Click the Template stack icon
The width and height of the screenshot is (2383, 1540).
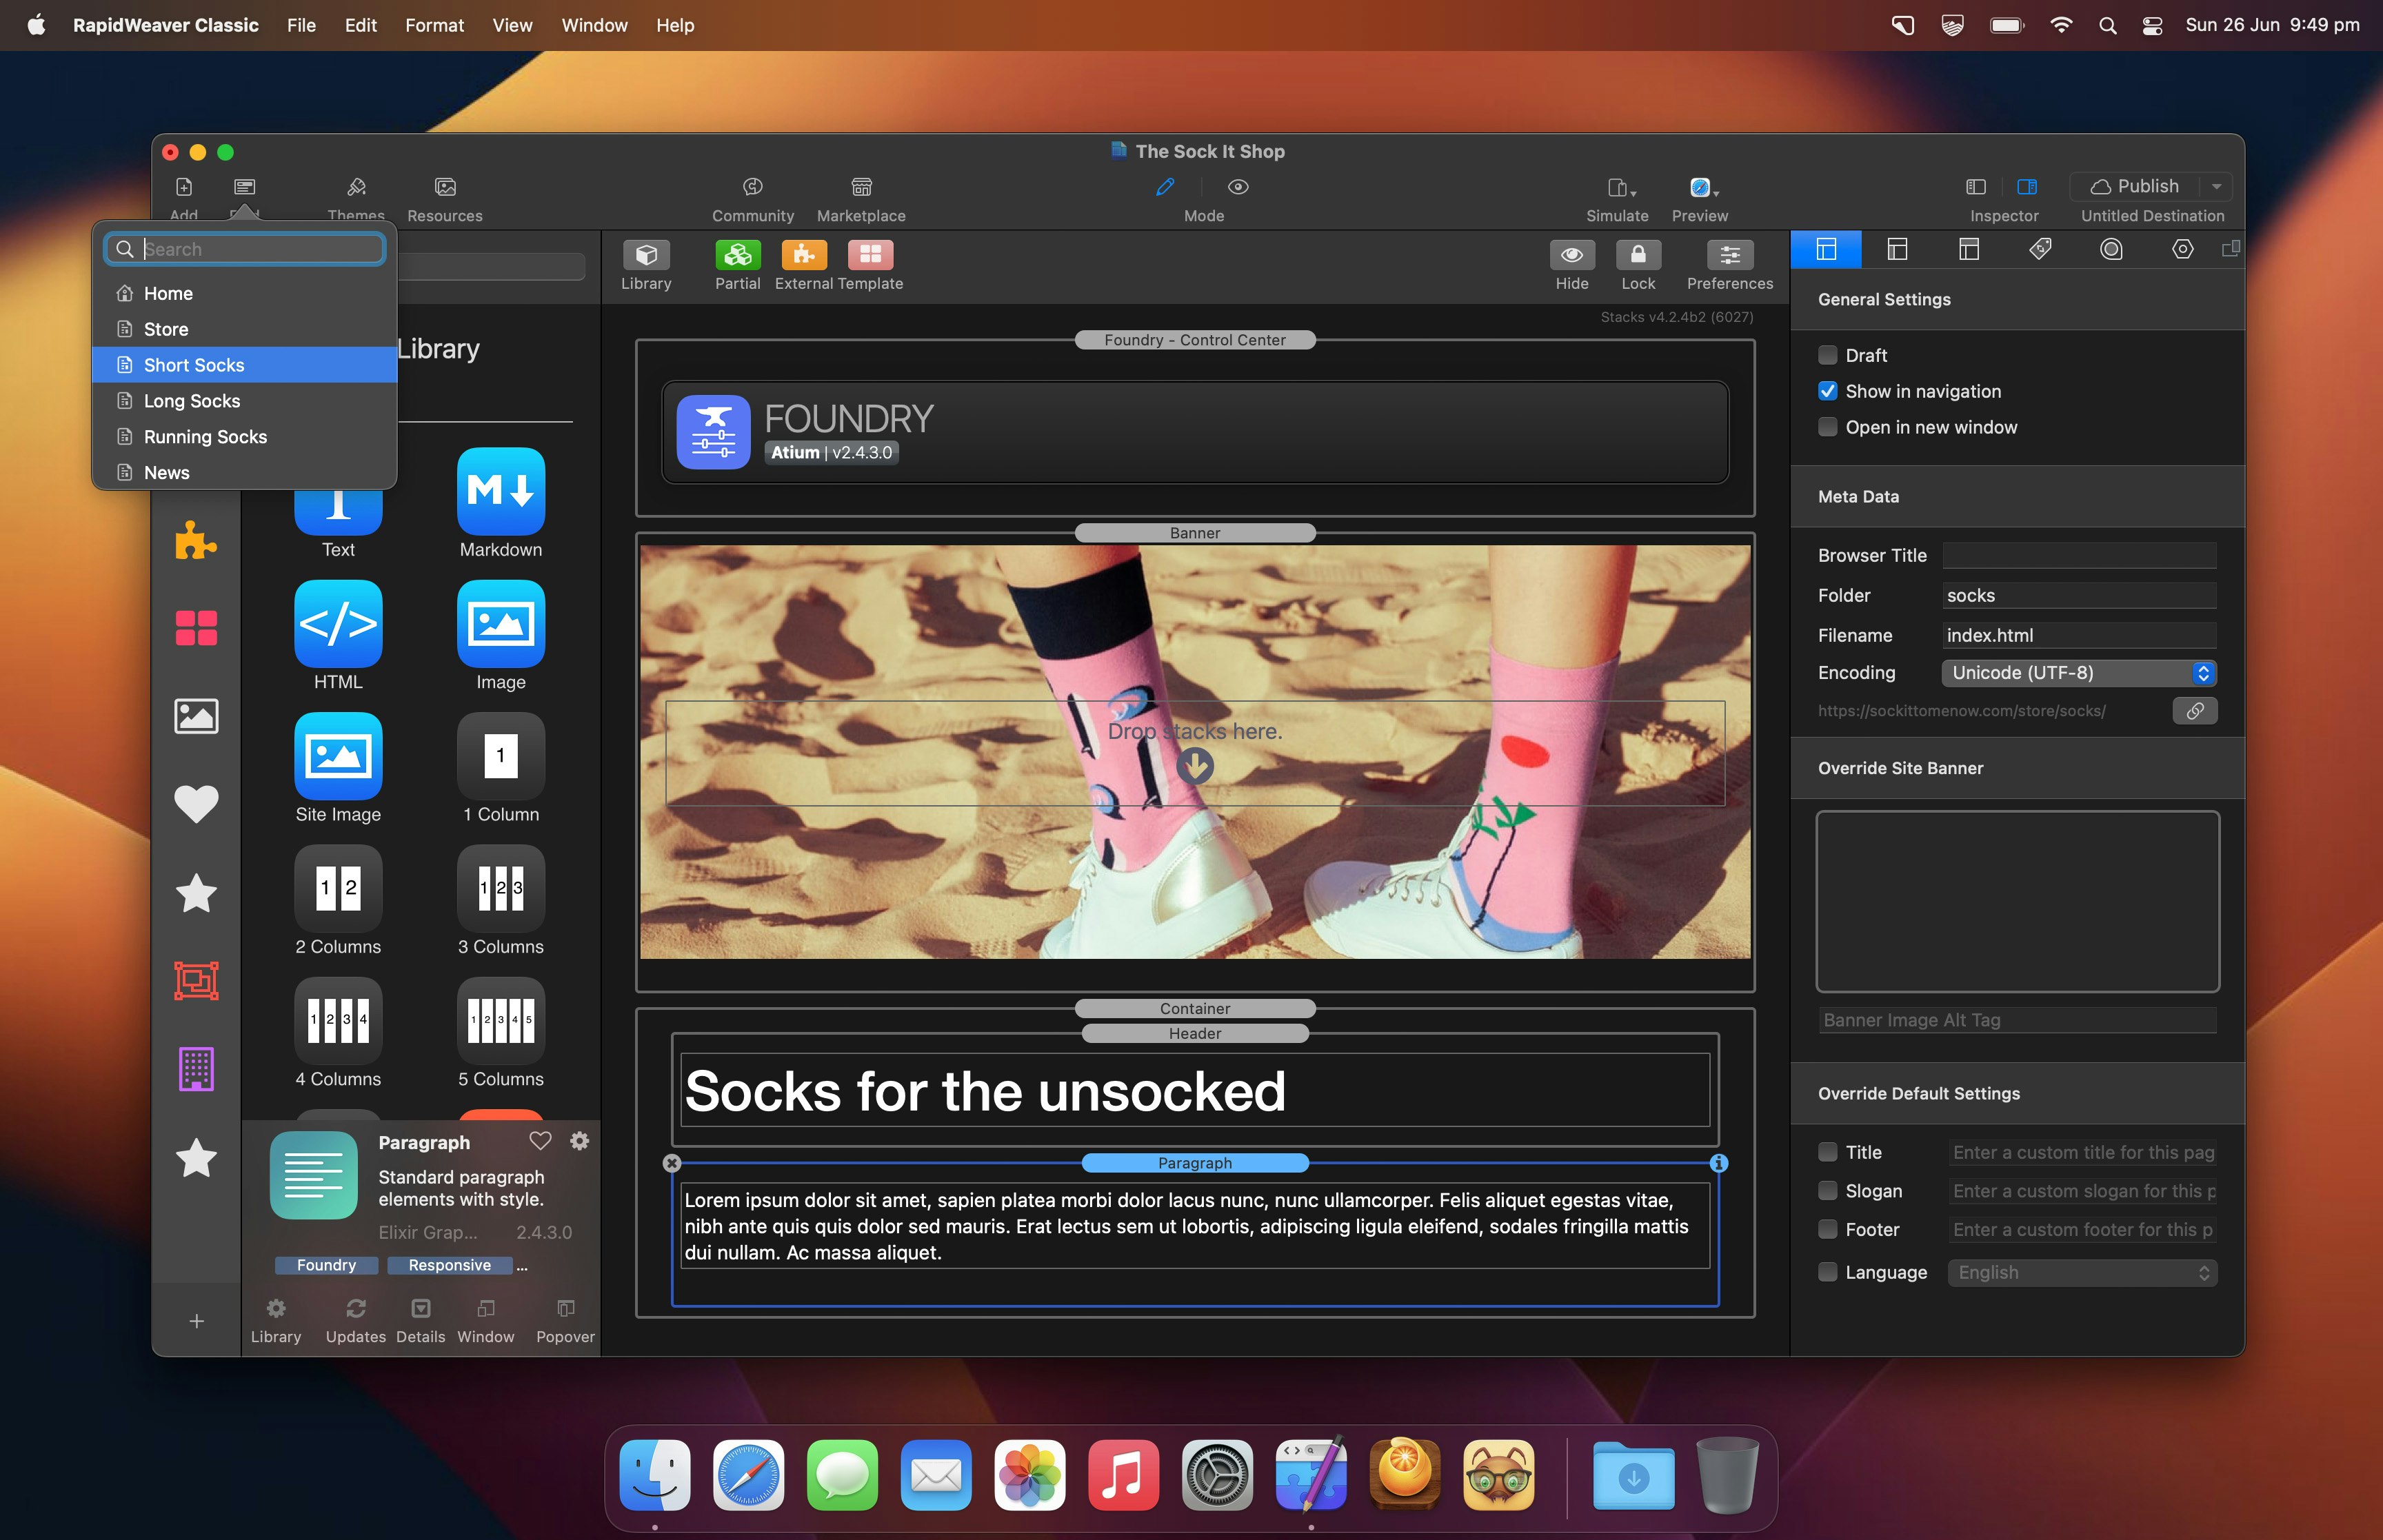tap(870, 255)
